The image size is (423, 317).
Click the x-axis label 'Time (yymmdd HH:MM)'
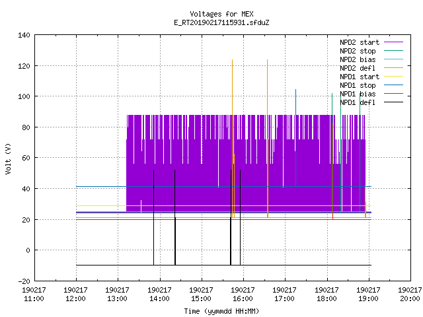(x=221, y=311)
